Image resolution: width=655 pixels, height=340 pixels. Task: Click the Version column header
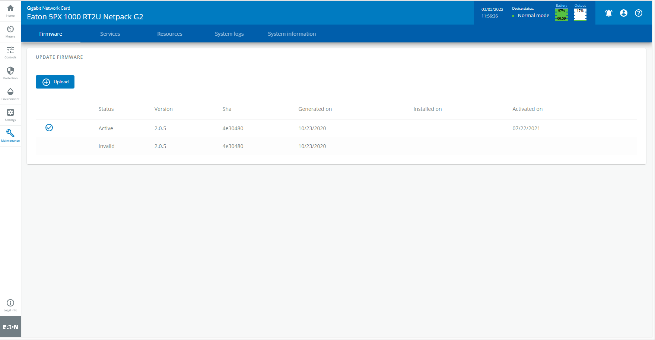[163, 109]
